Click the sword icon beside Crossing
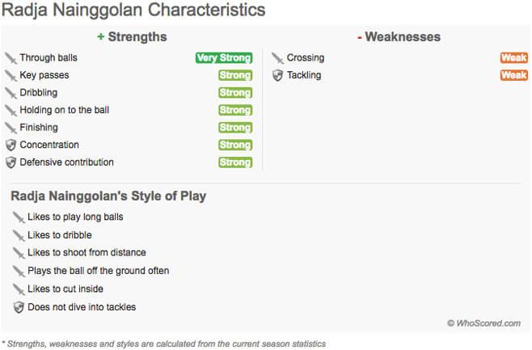The height and width of the screenshot is (350, 532). [277, 58]
